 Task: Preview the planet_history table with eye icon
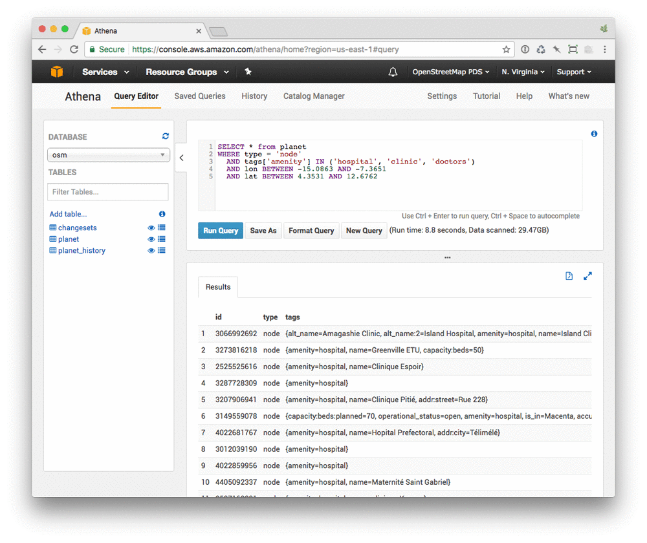151,251
